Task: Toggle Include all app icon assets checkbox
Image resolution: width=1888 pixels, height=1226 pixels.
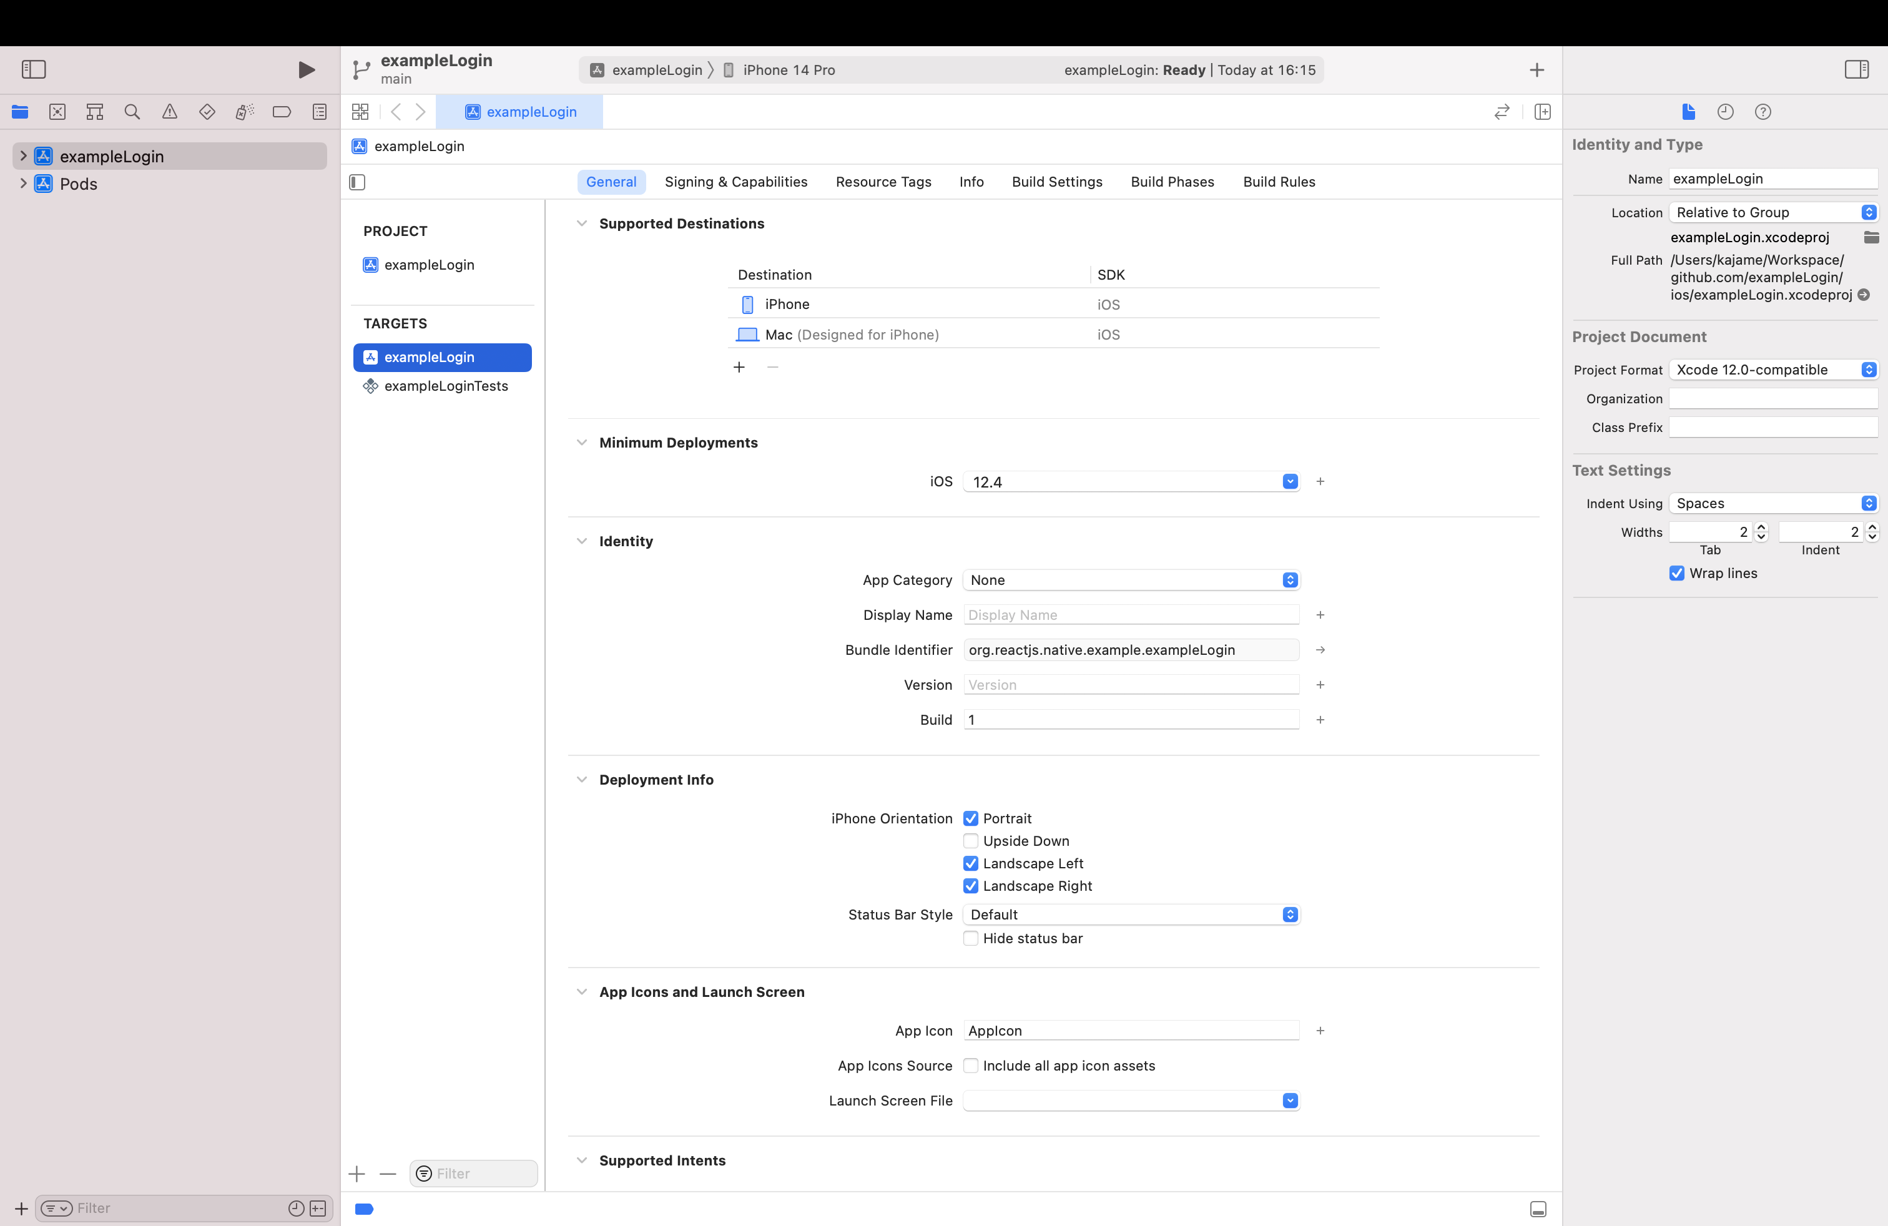Action: (x=973, y=1065)
